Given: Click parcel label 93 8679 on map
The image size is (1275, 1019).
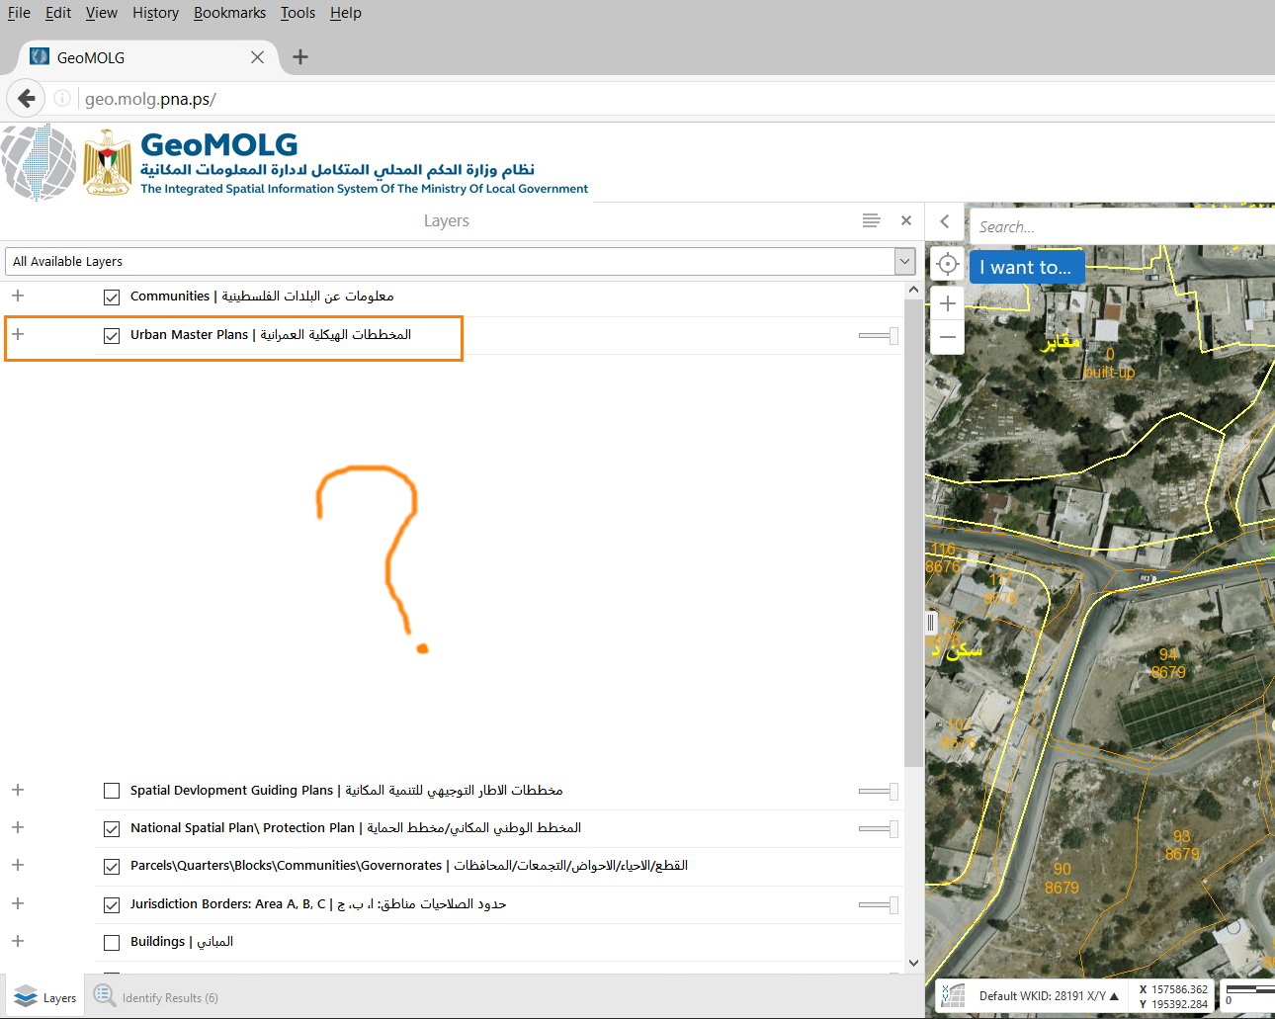Looking at the screenshot, I should click(x=1182, y=845).
